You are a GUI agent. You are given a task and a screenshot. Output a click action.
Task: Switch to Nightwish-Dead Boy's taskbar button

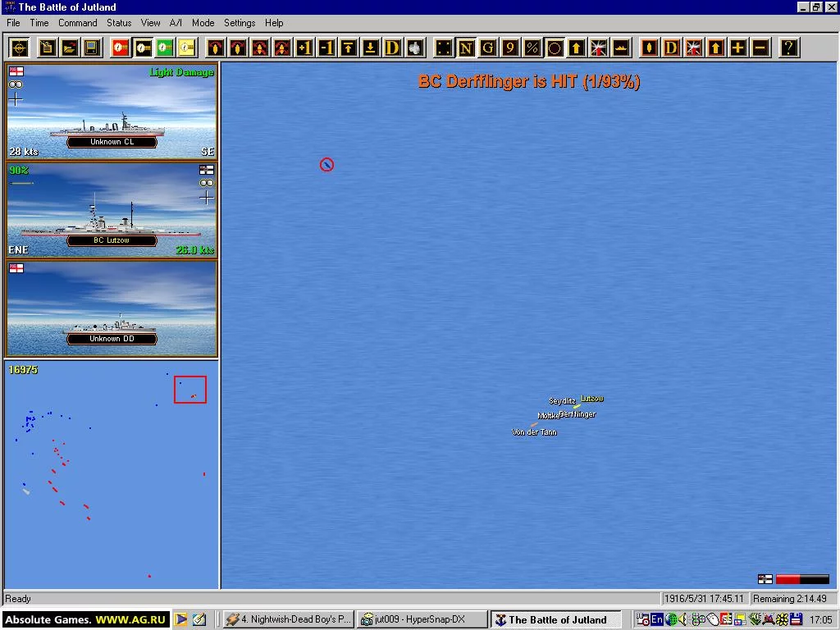(x=288, y=619)
